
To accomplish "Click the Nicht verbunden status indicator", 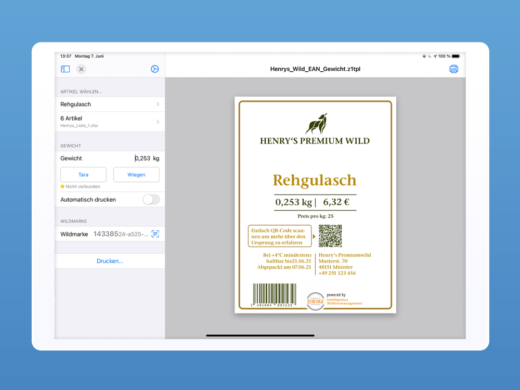I will tap(80, 186).
